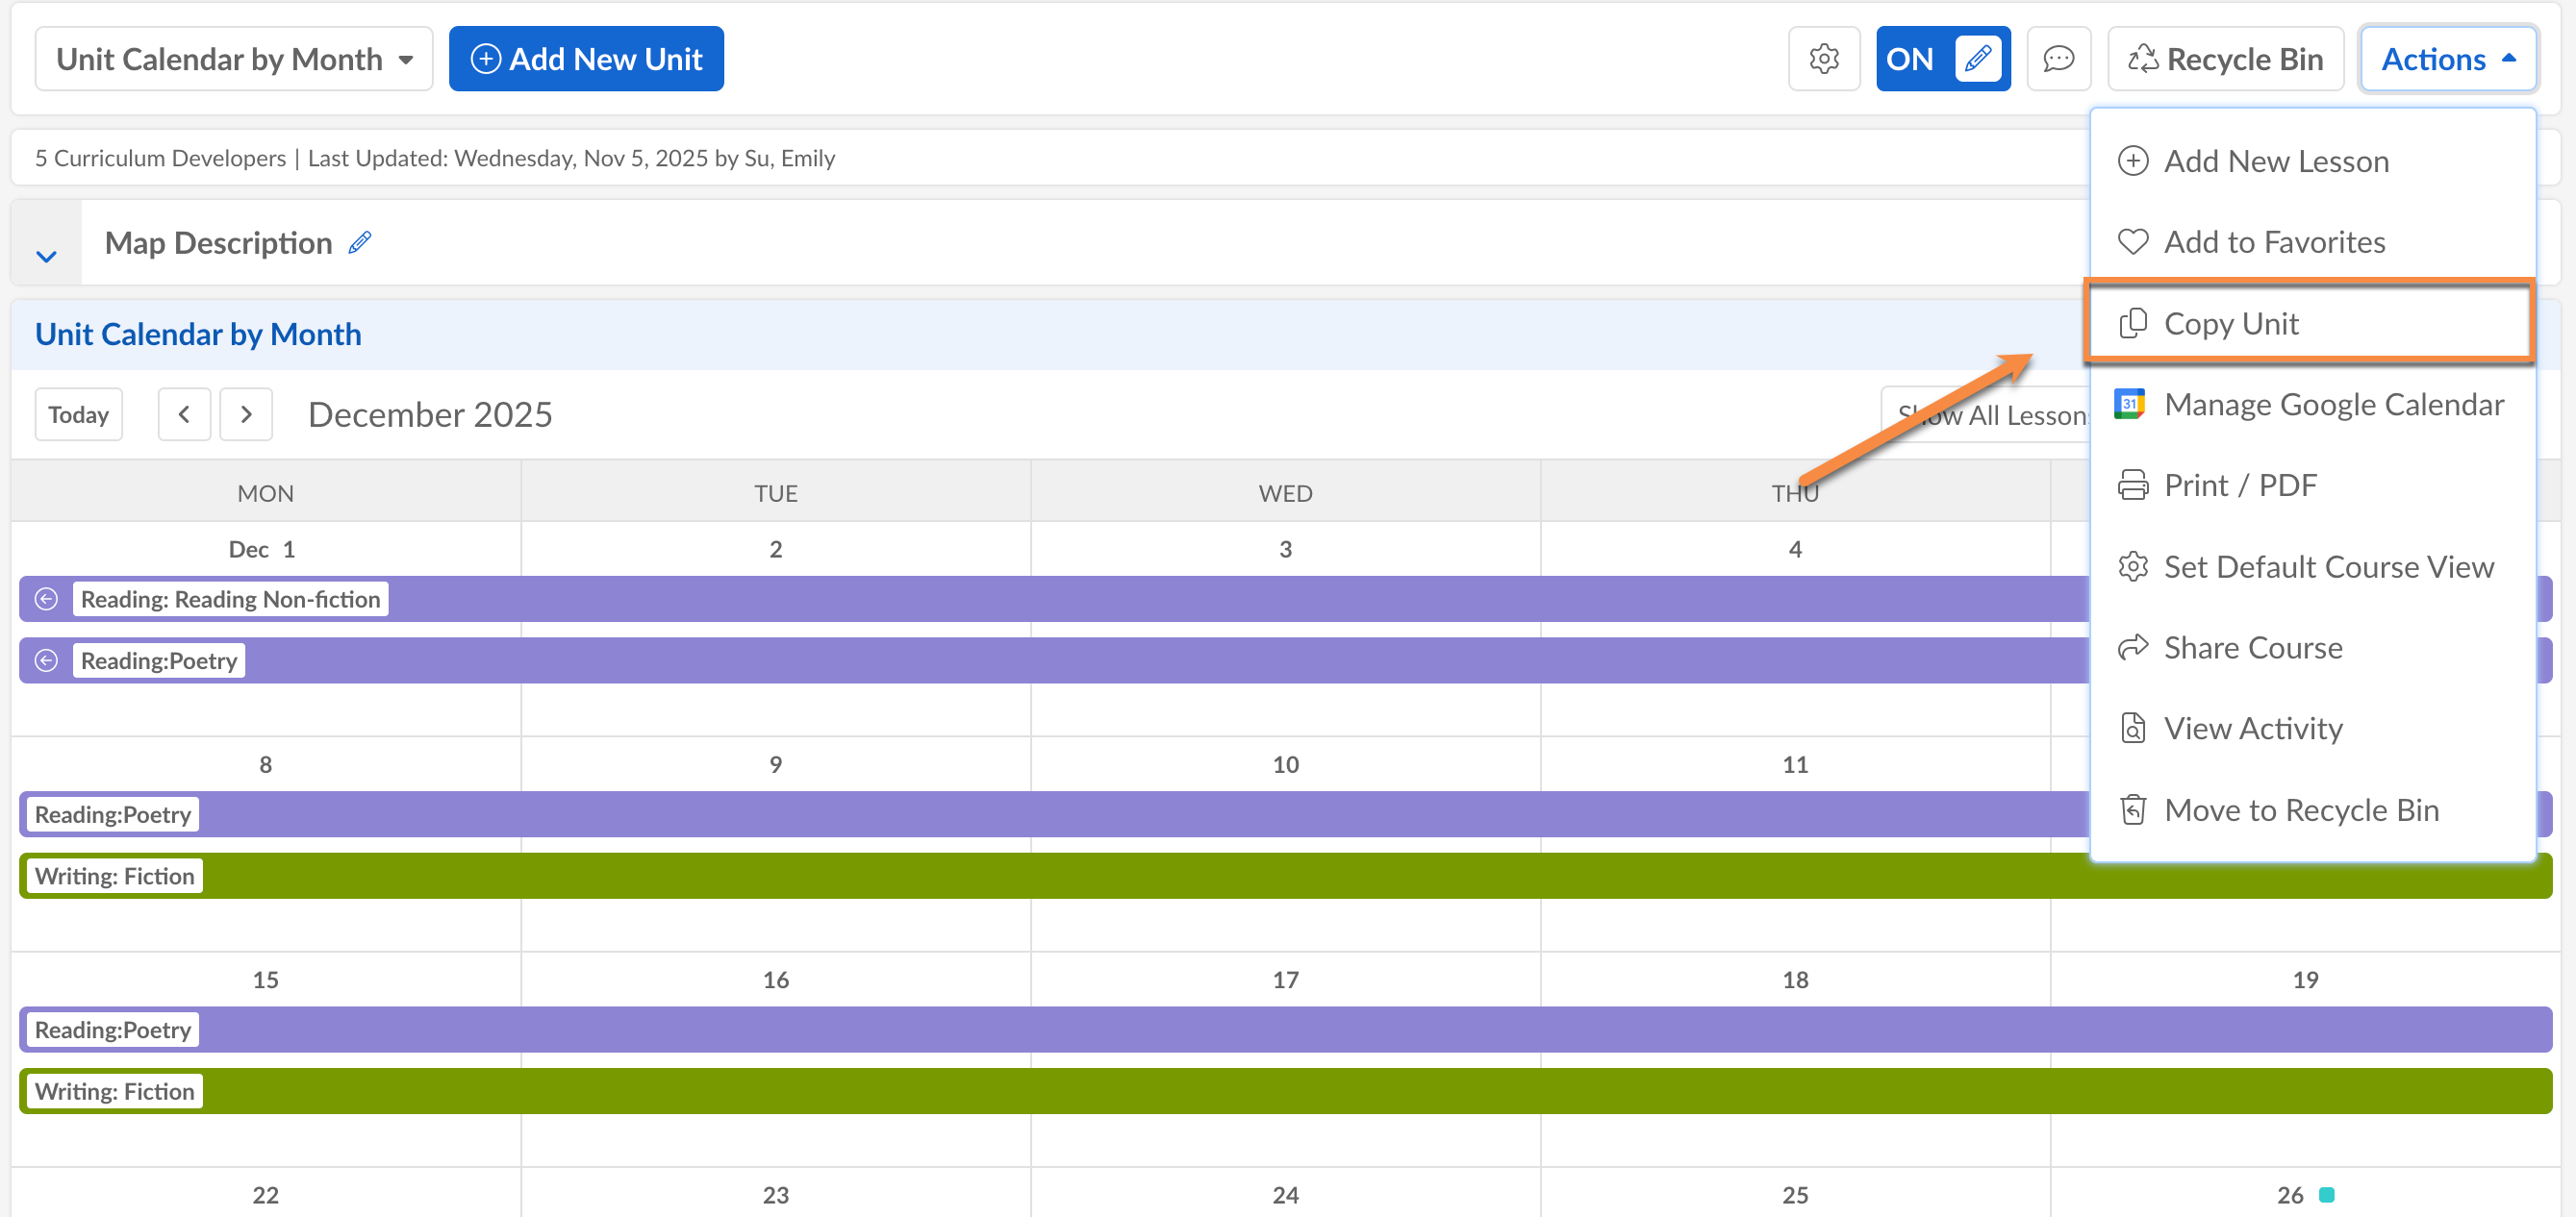The height and width of the screenshot is (1217, 2576).
Task: Choose Manage Google Calendar menu item
Action: (2333, 404)
